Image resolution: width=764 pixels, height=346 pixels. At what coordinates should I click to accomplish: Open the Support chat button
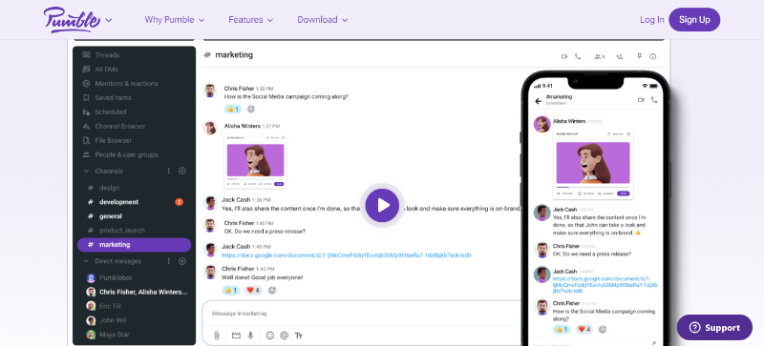pyautogui.click(x=714, y=328)
